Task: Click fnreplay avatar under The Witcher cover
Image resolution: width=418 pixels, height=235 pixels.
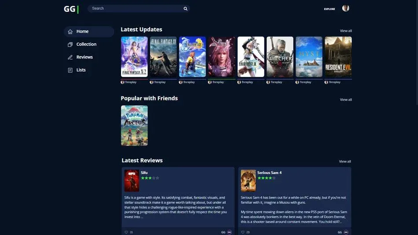Action: click(268, 82)
